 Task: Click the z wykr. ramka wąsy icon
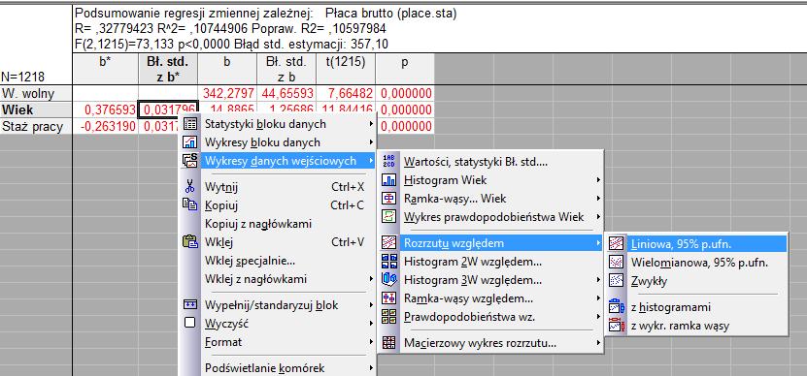616,326
